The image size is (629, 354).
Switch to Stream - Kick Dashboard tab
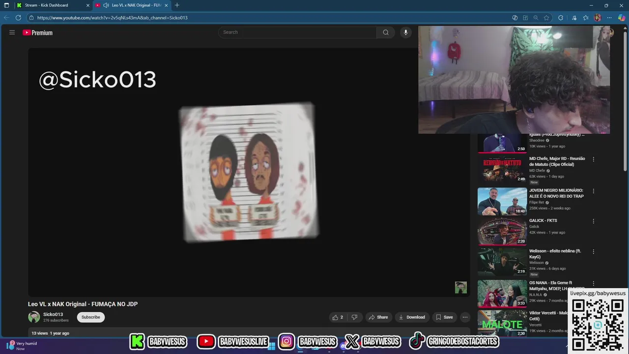(x=53, y=5)
